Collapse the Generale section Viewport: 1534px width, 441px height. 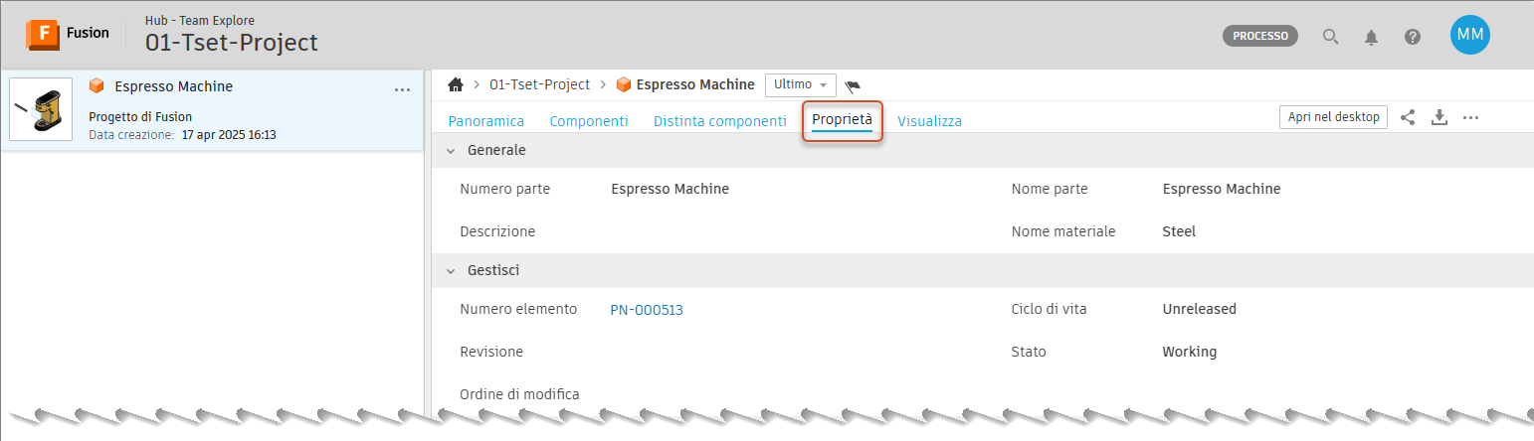pyautogui.click(x=449, y=151)
